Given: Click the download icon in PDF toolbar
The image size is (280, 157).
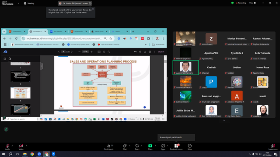Looking at the screenshot, I should pyautogui.click(x=145, y=52).
